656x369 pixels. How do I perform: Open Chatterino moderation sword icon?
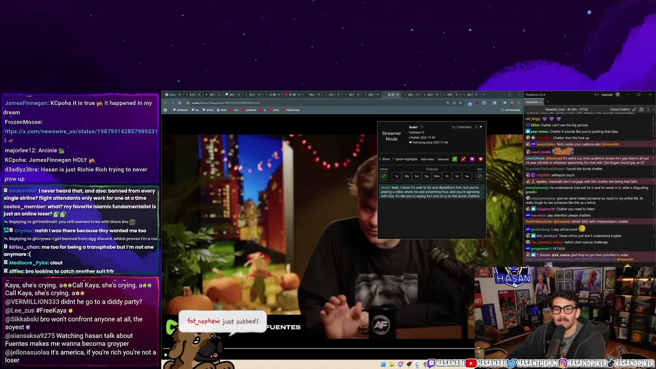pos(634,109)
